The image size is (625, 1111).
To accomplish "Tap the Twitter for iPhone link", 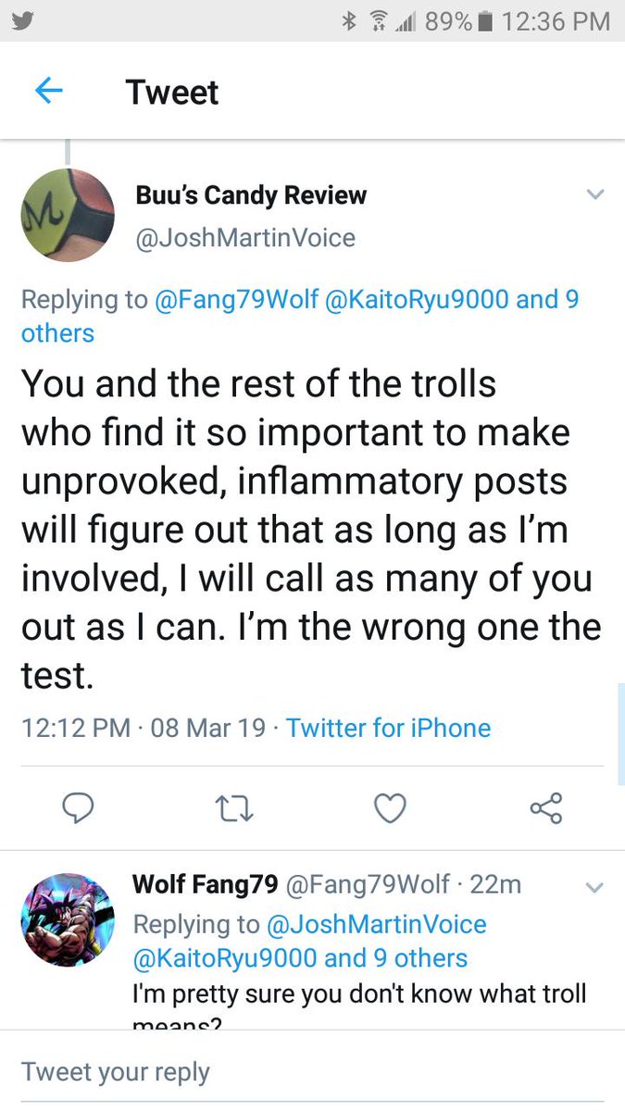I will tap(389, 728).
